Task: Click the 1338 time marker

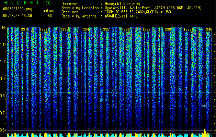Action: 167,29
